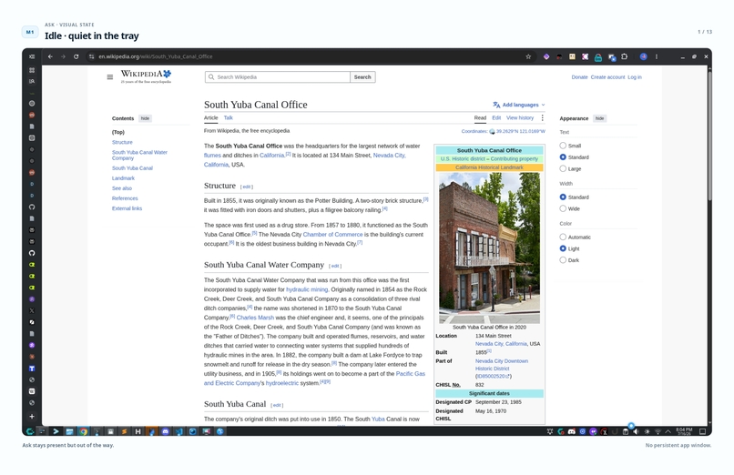Switch to the Talk tab
The height and width of the screenshot is (475, 734).
coord(228,117)
